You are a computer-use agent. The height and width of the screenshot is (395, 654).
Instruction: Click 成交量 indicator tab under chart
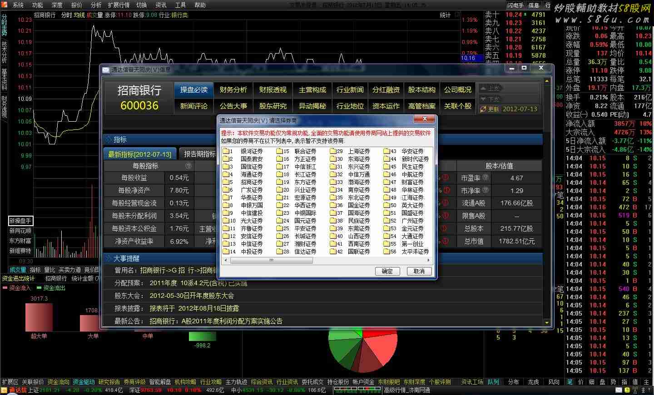tap(18, 270)
